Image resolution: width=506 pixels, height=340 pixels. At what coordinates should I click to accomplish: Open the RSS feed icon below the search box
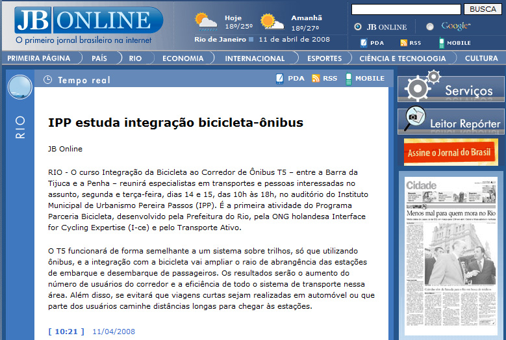[x=403, y=43]
